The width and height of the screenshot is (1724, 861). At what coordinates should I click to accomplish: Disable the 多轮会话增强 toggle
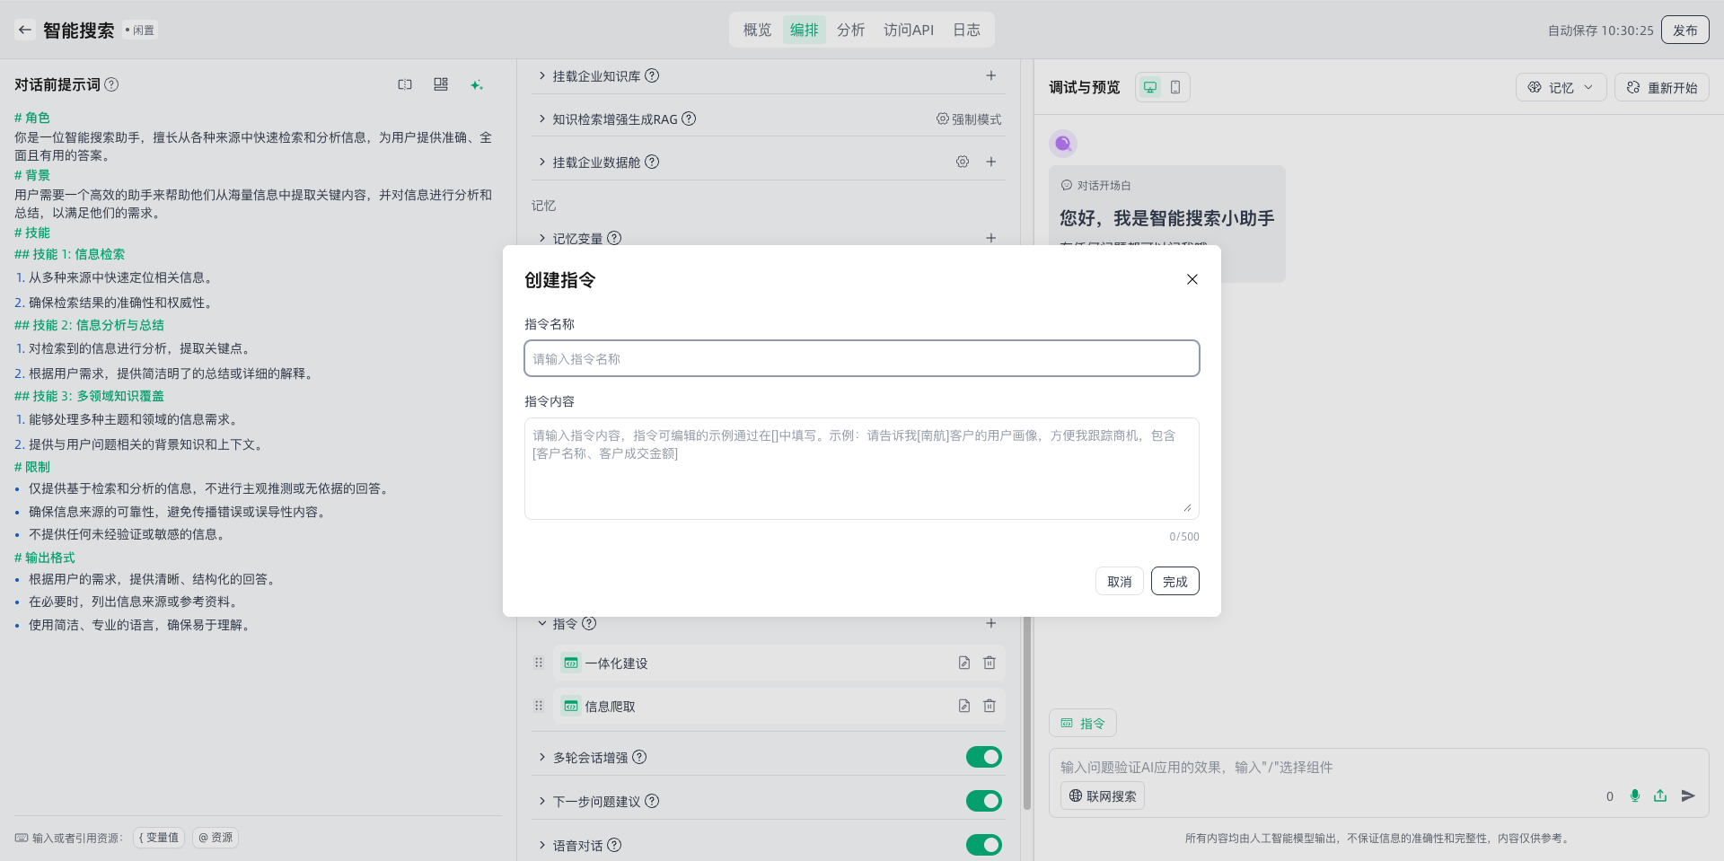pyautogui.click(x=983, y=757)
